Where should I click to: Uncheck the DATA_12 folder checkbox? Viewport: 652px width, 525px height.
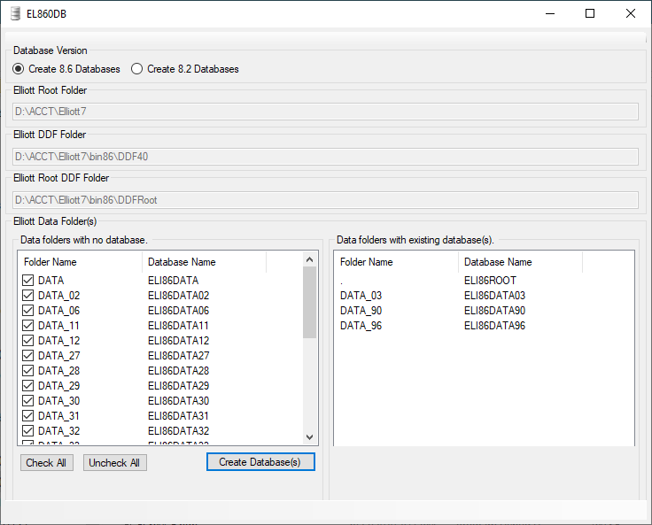(27, 341)
